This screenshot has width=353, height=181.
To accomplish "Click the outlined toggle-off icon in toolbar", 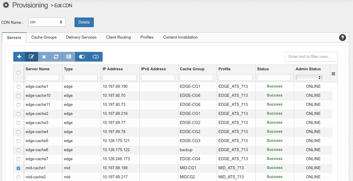I will 96,57.
